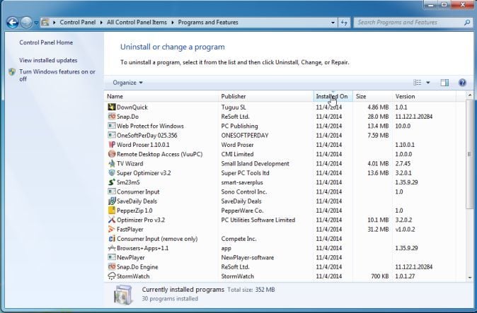477x313 pixels.
Task: Click the StormWatch cloud icon
Action: pos(112,276)
